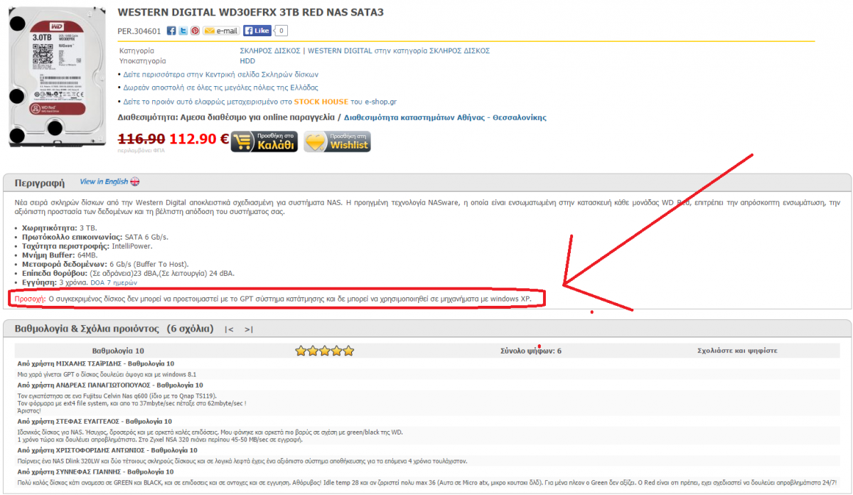Viewport: 853px width, 495px height.
Task: Open STOCK HOUSE link
Action: pyautogui.click(x=321, y=102)
